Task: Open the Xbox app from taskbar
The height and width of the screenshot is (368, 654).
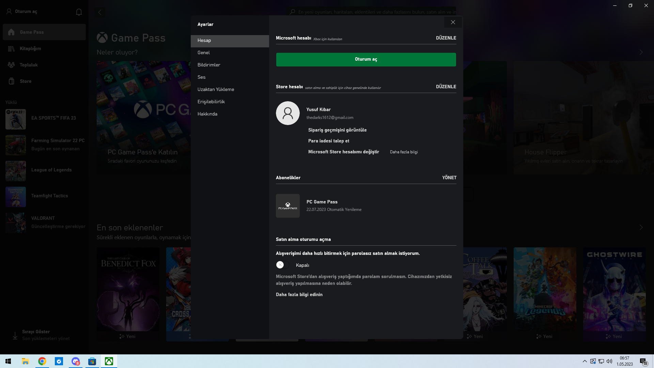Action: point(109,361)
